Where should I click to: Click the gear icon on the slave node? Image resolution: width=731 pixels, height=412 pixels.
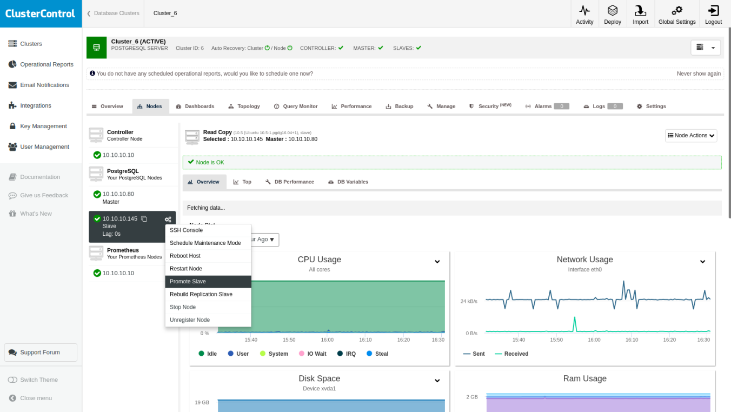[168, 219]
